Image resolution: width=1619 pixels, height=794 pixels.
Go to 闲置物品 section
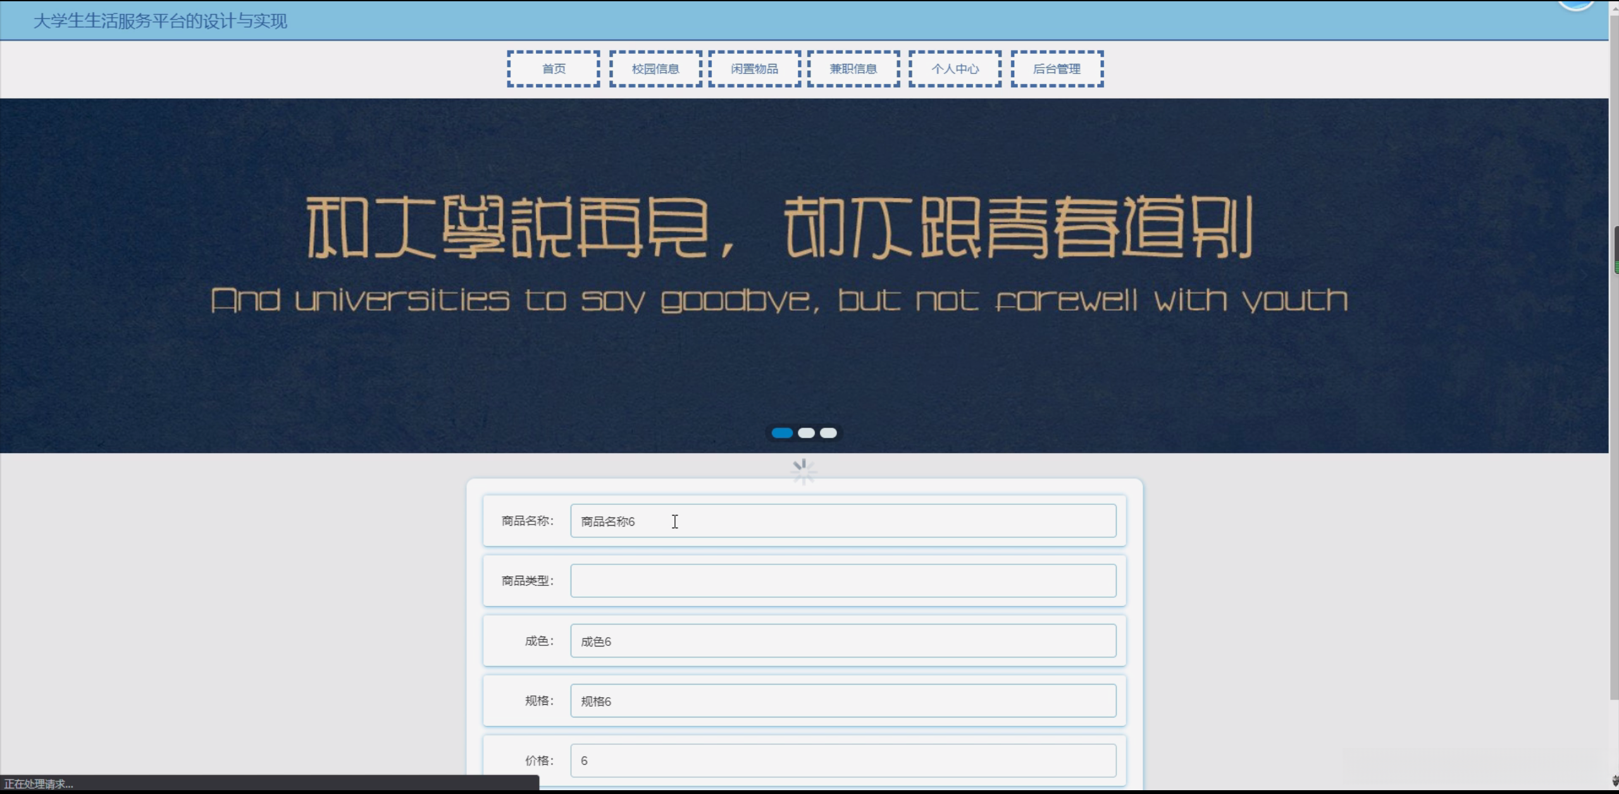pyautogui.click(x=754, y=68)
